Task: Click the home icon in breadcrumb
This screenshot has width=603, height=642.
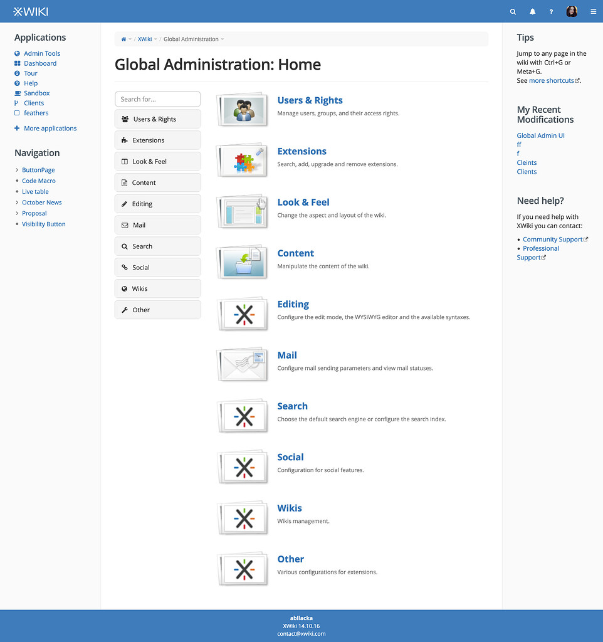Action: tap(123, 39)
